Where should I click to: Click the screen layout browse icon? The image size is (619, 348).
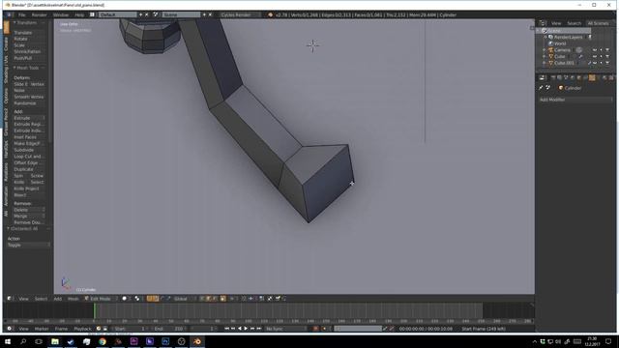pyautogui.click(x=92, y=14)
